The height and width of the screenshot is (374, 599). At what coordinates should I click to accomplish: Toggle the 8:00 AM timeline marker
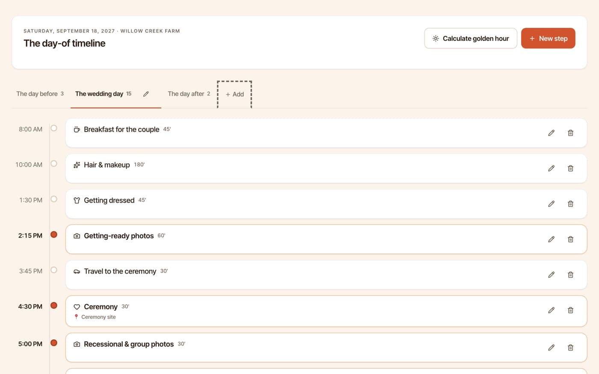54,128
